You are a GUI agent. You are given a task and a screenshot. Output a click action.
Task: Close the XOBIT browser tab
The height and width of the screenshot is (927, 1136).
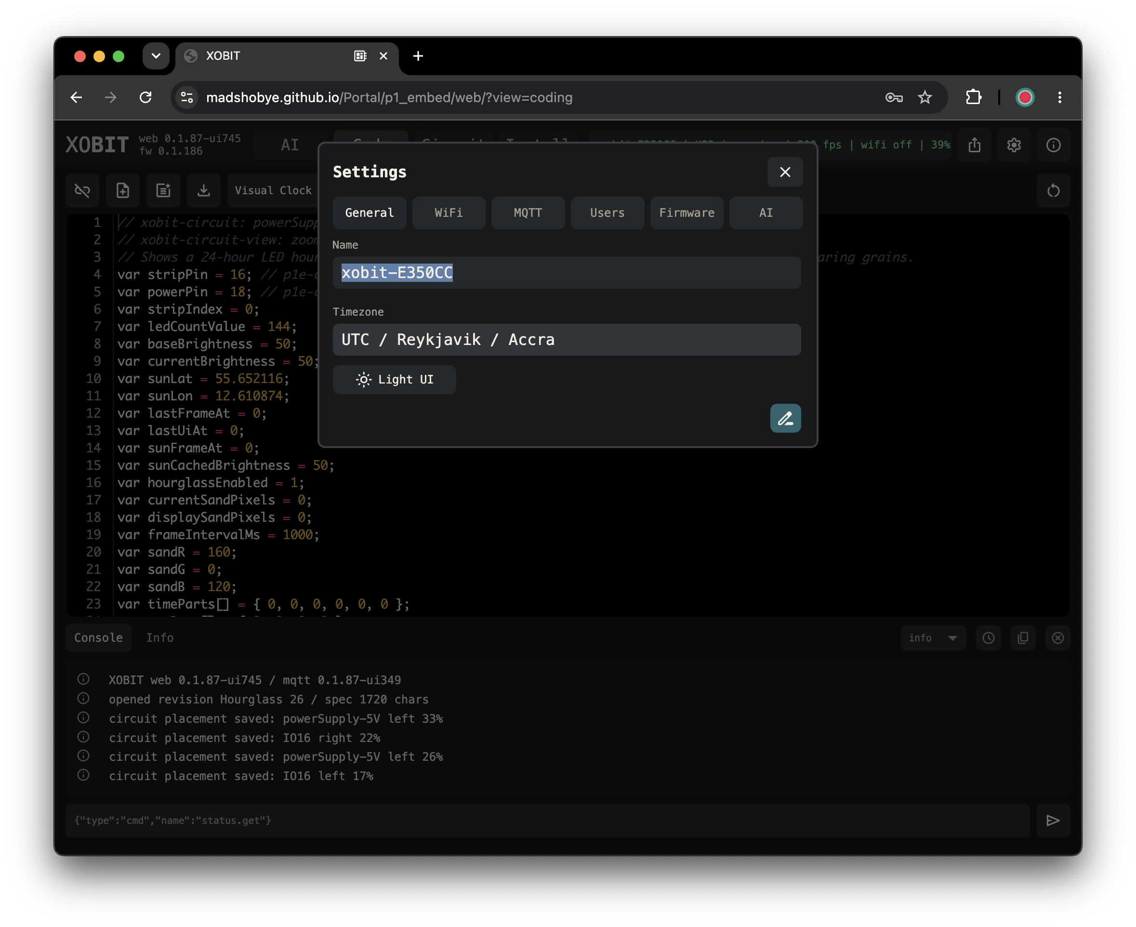pyautogui.click(x=383, y=55)
